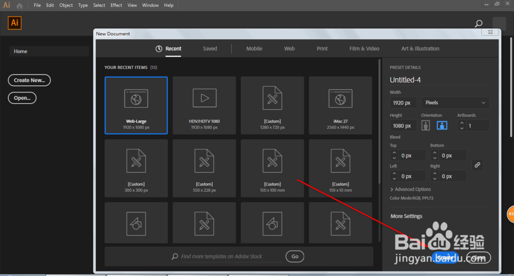Open the Type menu
The height and width of the screenshot is (276, 514).
83,5
